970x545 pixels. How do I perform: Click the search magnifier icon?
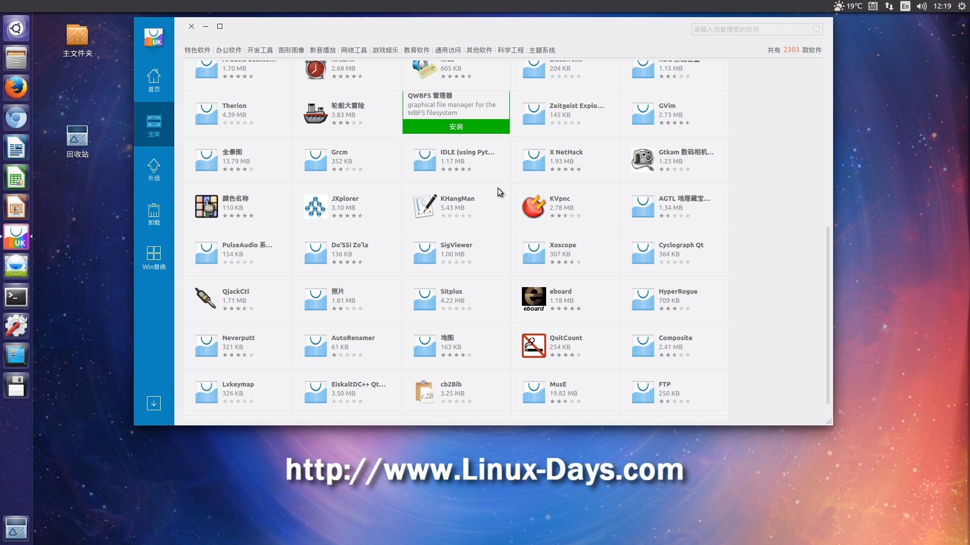(x=816, y=29)
